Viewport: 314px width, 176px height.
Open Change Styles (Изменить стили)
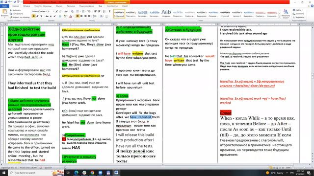[286, 14]
